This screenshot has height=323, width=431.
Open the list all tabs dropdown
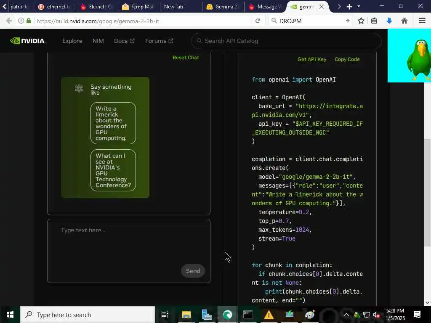(359, 7)
